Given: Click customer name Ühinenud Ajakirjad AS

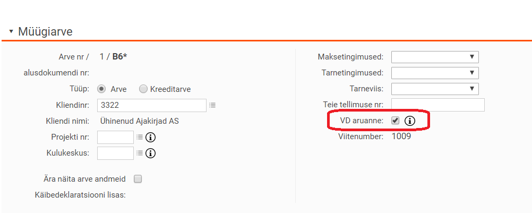Looking at the screenshot, I should coord(140,122).
